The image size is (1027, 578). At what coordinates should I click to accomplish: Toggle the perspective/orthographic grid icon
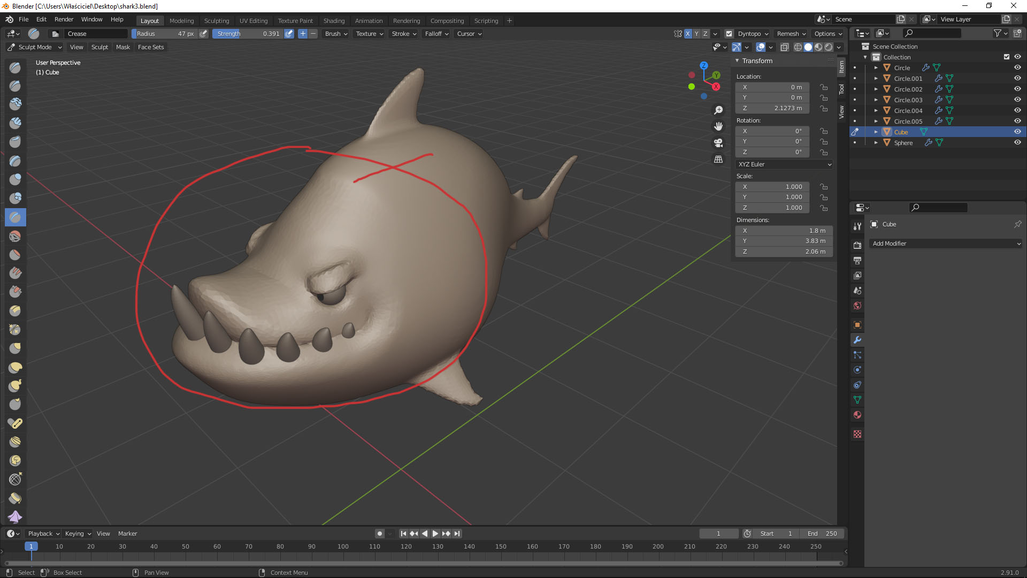[x=718, y=159]
